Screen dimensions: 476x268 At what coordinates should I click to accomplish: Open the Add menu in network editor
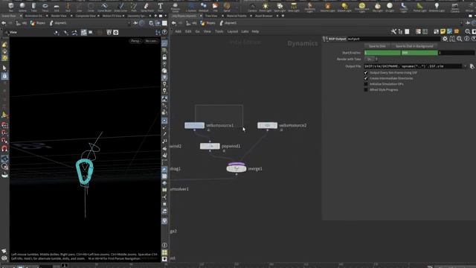coord(178,31)
